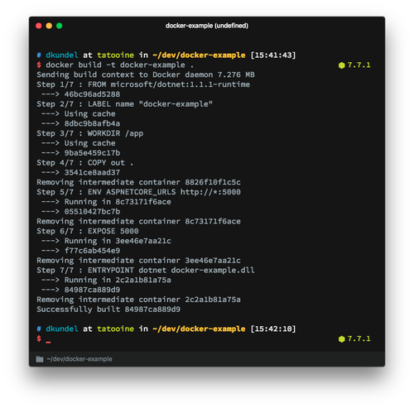414x408 pixels.
Task: Click the timestamp [15:42:10]
Action: click(273, 329)
